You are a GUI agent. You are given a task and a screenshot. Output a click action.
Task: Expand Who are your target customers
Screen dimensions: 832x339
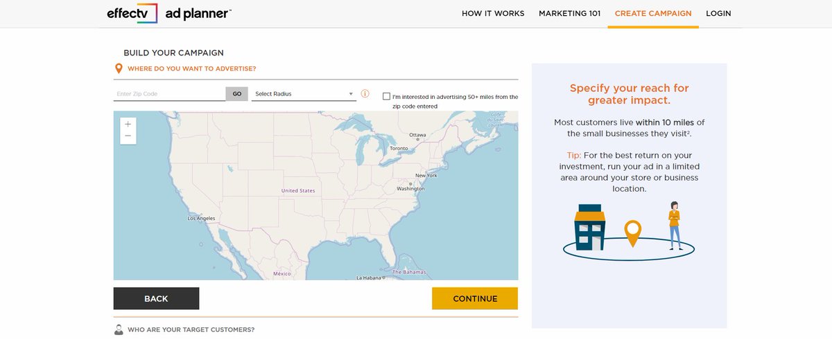(x=191, y=329)
